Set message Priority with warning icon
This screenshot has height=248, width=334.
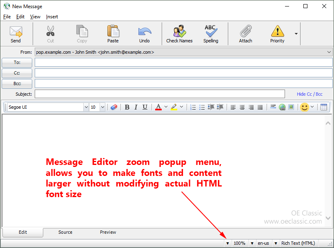click(x=277, y=31)
